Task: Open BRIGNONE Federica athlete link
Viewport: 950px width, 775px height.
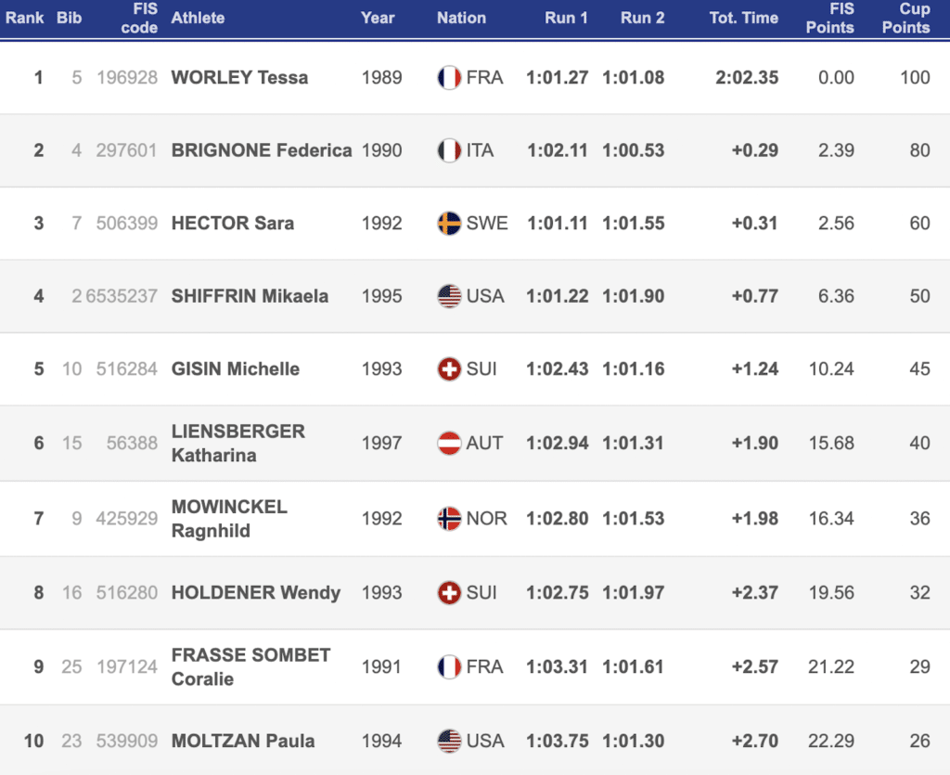Action: [262, 150]
